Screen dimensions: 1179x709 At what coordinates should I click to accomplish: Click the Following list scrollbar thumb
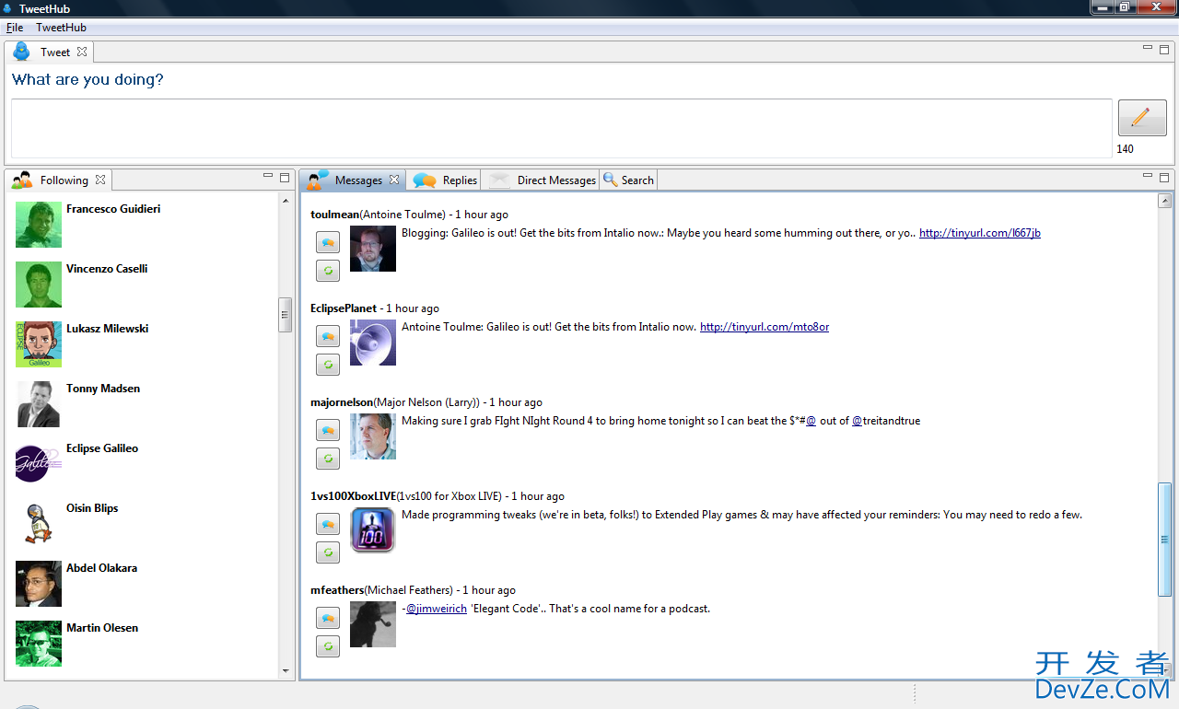tap(285, 314)
